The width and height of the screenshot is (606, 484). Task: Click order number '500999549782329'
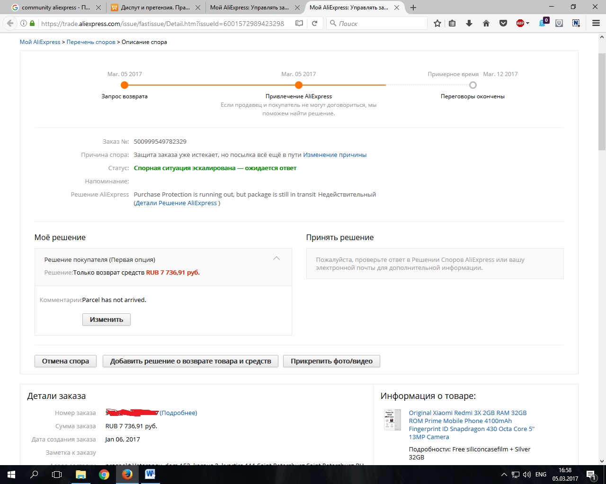click(x=160, y=141)
